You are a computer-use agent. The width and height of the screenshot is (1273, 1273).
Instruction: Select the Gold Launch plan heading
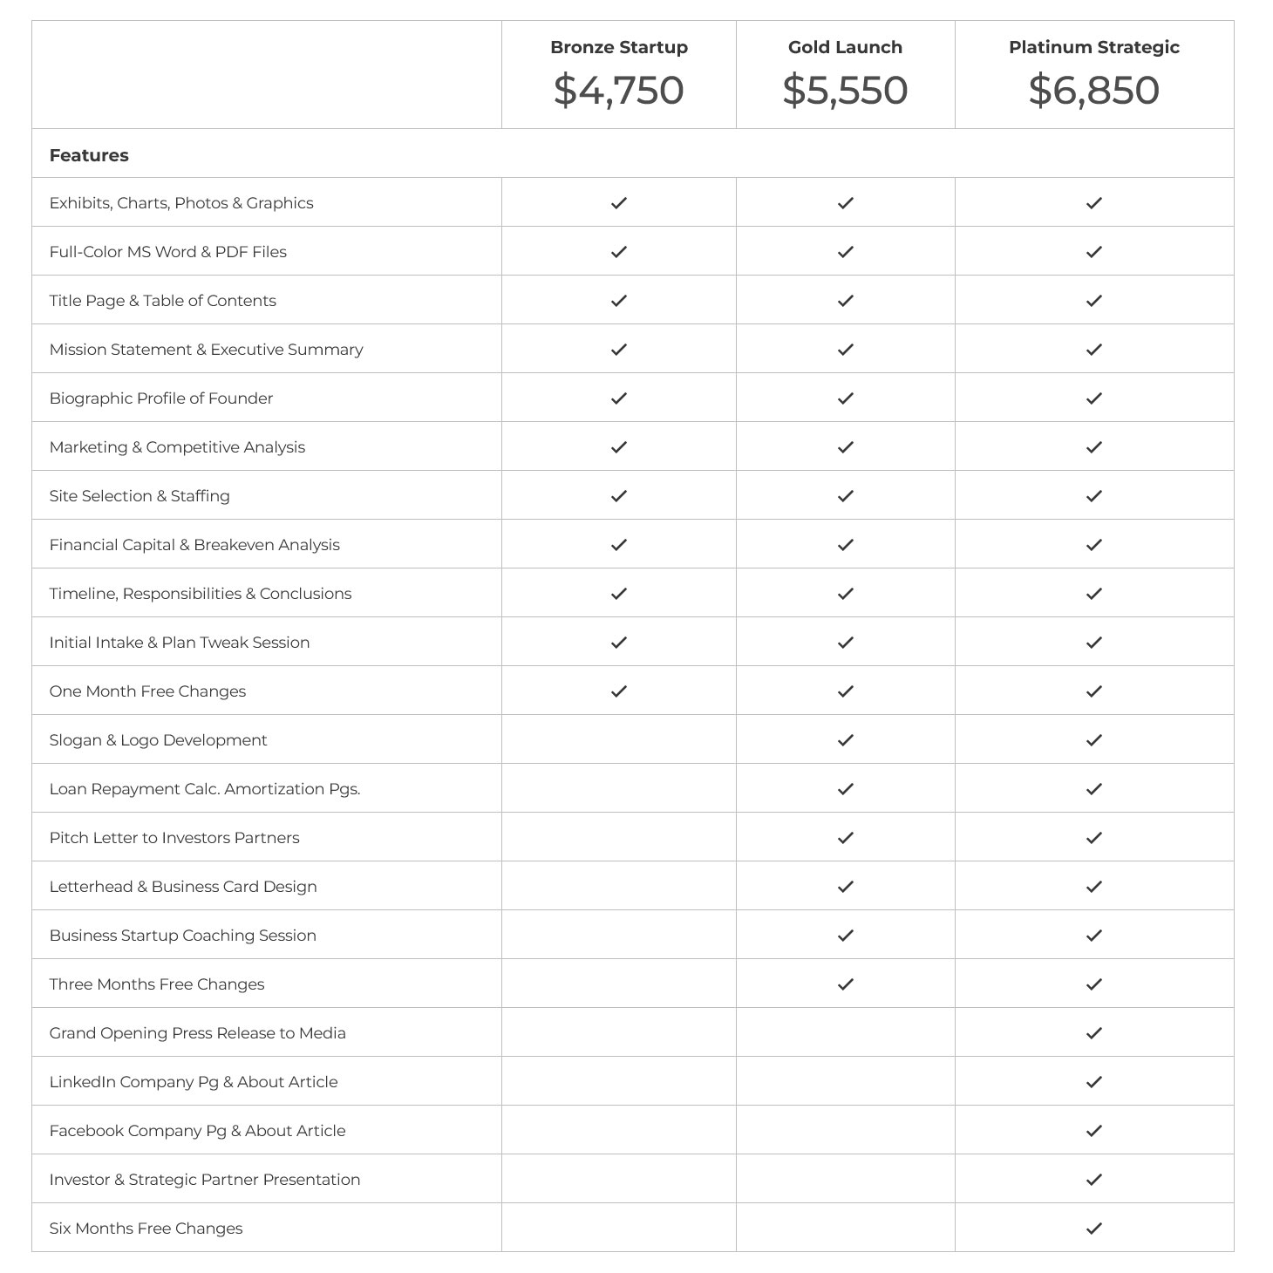pyautogui.click(x=845, y=47)
